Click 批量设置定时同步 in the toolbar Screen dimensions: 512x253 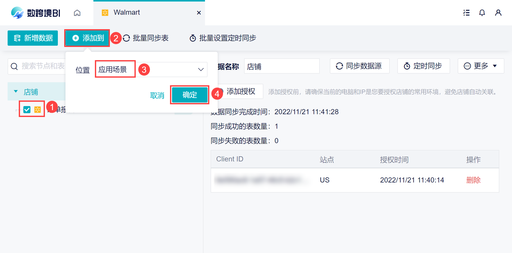point(223,38)
